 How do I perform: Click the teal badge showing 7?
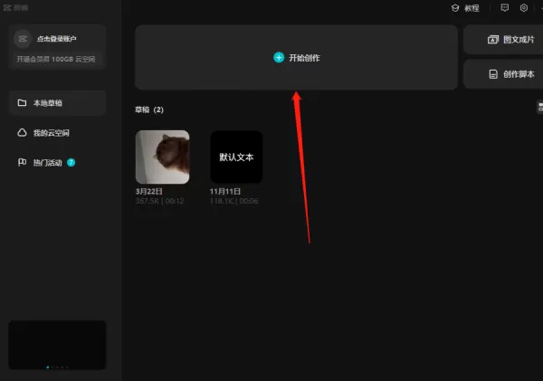pos(71,162)
